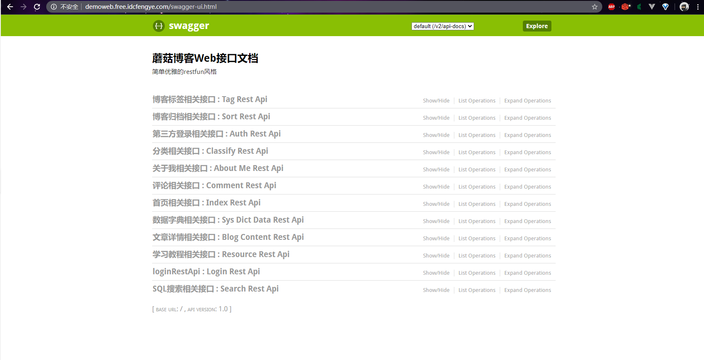Click the address bar URL
This screenshot has width=704, height=360.
tap(151, 7)
